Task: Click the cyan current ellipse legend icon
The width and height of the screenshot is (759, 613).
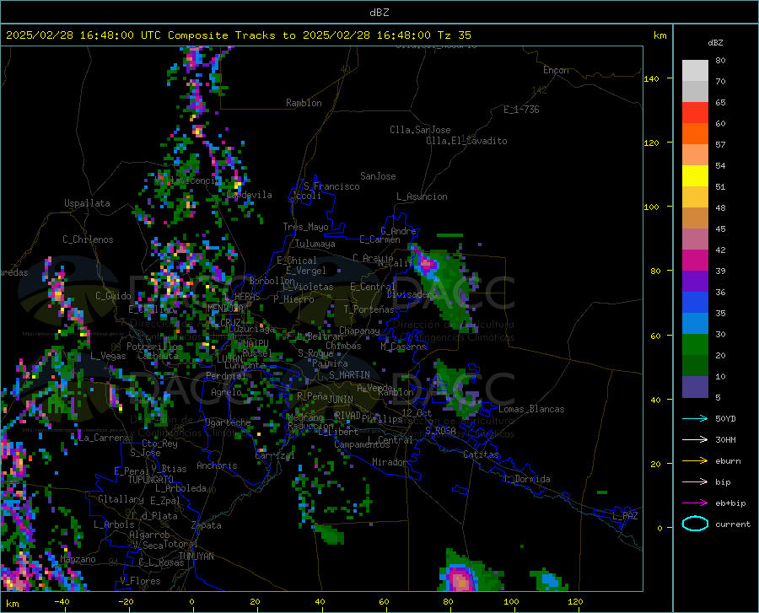Action: click(695, 524)
